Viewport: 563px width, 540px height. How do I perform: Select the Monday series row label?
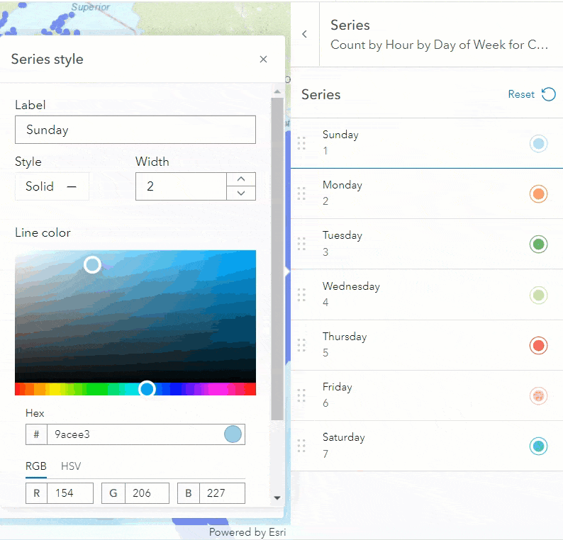tap(342, 185)
